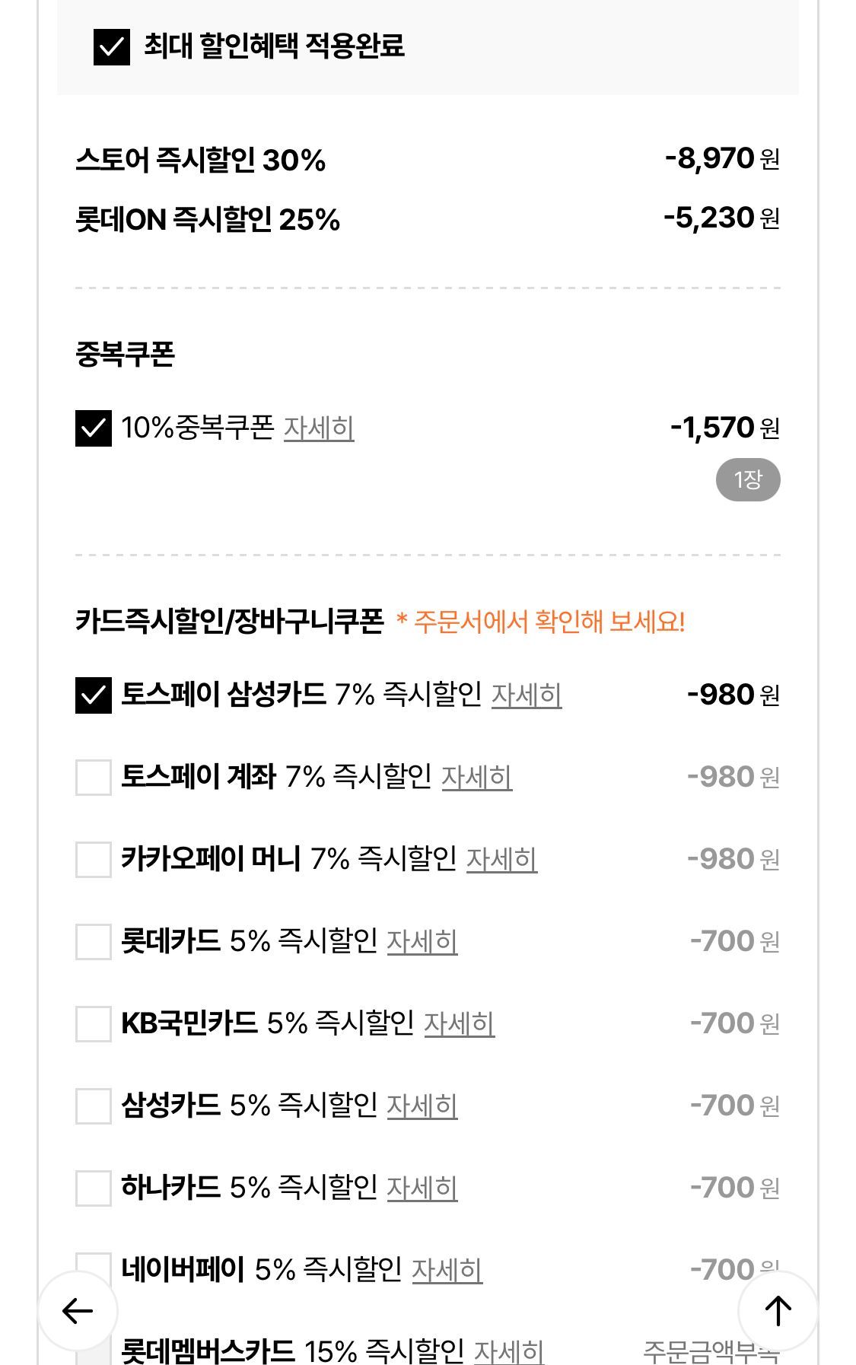This screenshot has width=856, height=1365.
Task: Enable the 롯데카드 5% 즉시할인 checkbox
Action: pos(94,941)
